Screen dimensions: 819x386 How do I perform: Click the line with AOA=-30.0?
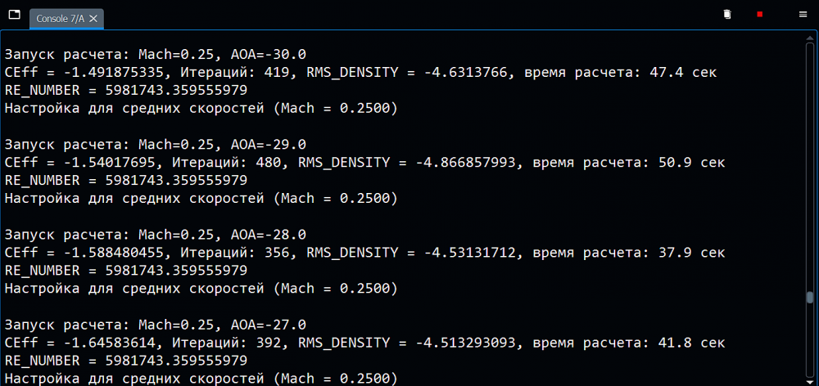coord(156,55)
